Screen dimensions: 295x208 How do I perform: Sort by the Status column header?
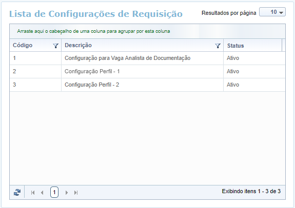click(x=235, y=46)
